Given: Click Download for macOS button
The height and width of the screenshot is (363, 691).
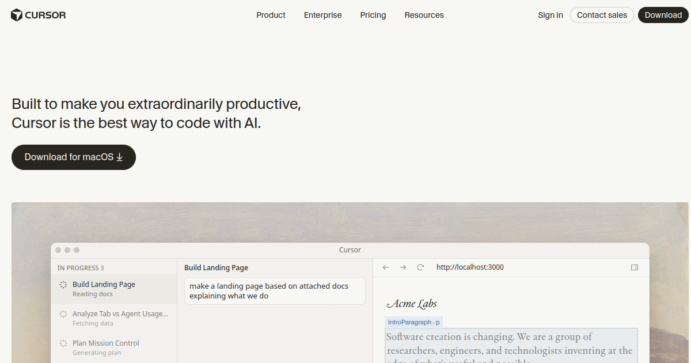Looking at the screenshot, I should pos(74,157).
